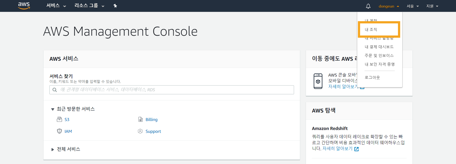Select 주문 및 인보이스 menu entry
Screen dimensions: 456x164
379,56
